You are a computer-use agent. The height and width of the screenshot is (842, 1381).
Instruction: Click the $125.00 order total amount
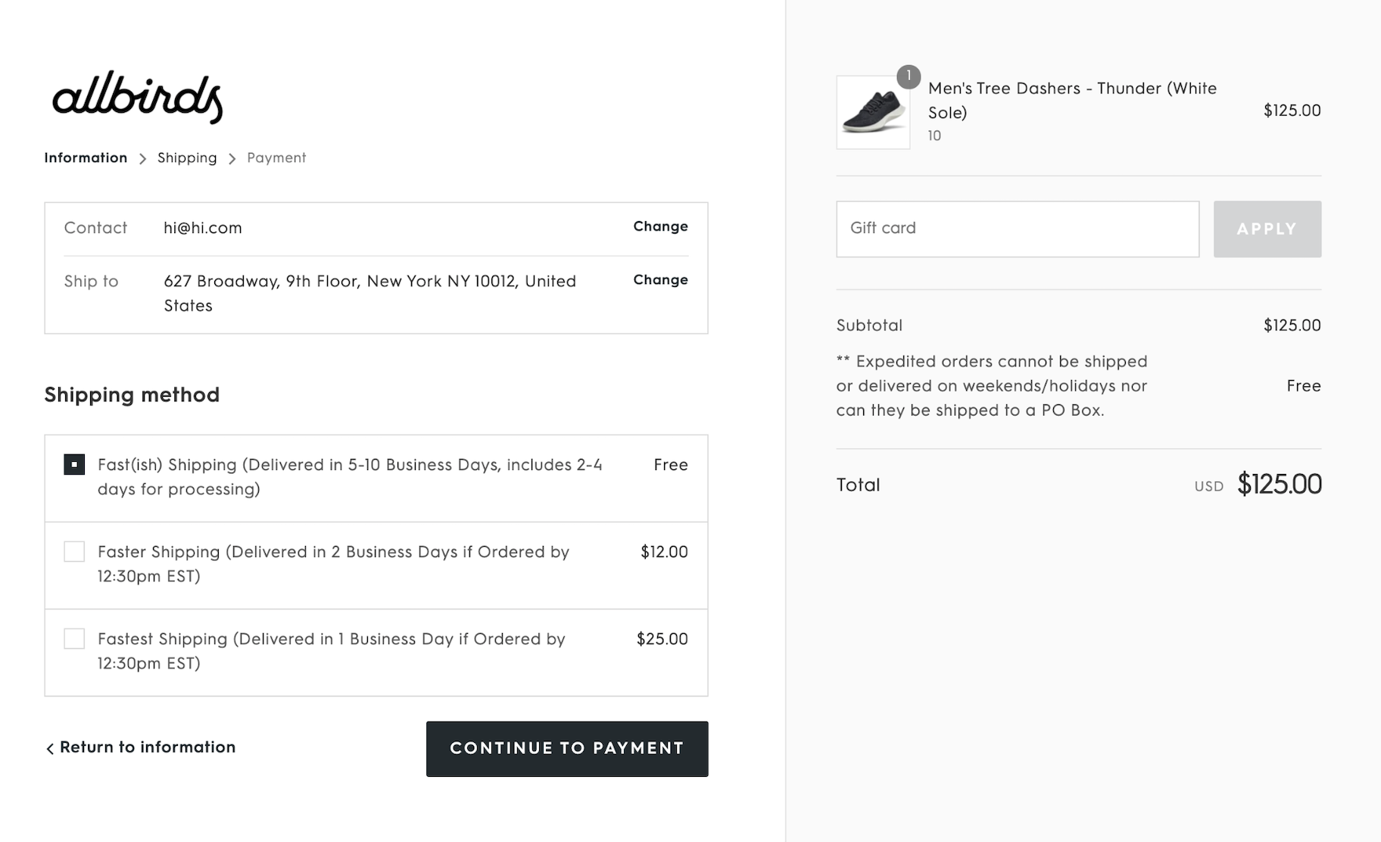coord(1279,484)
